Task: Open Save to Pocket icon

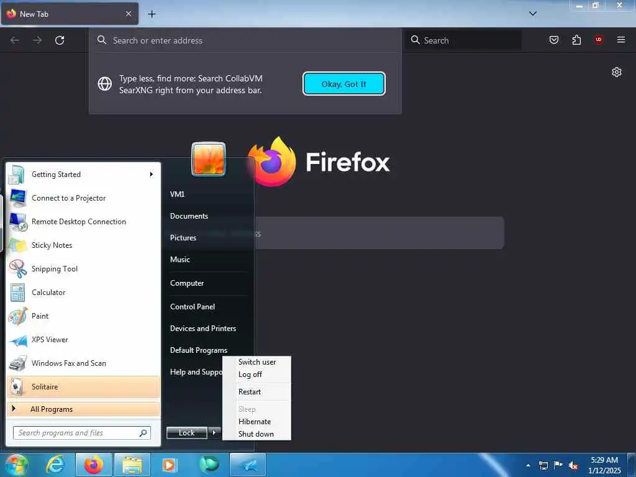Action: click(x=553, y=40)
